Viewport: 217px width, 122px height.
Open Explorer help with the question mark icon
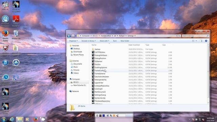click(x=206, y=41)
